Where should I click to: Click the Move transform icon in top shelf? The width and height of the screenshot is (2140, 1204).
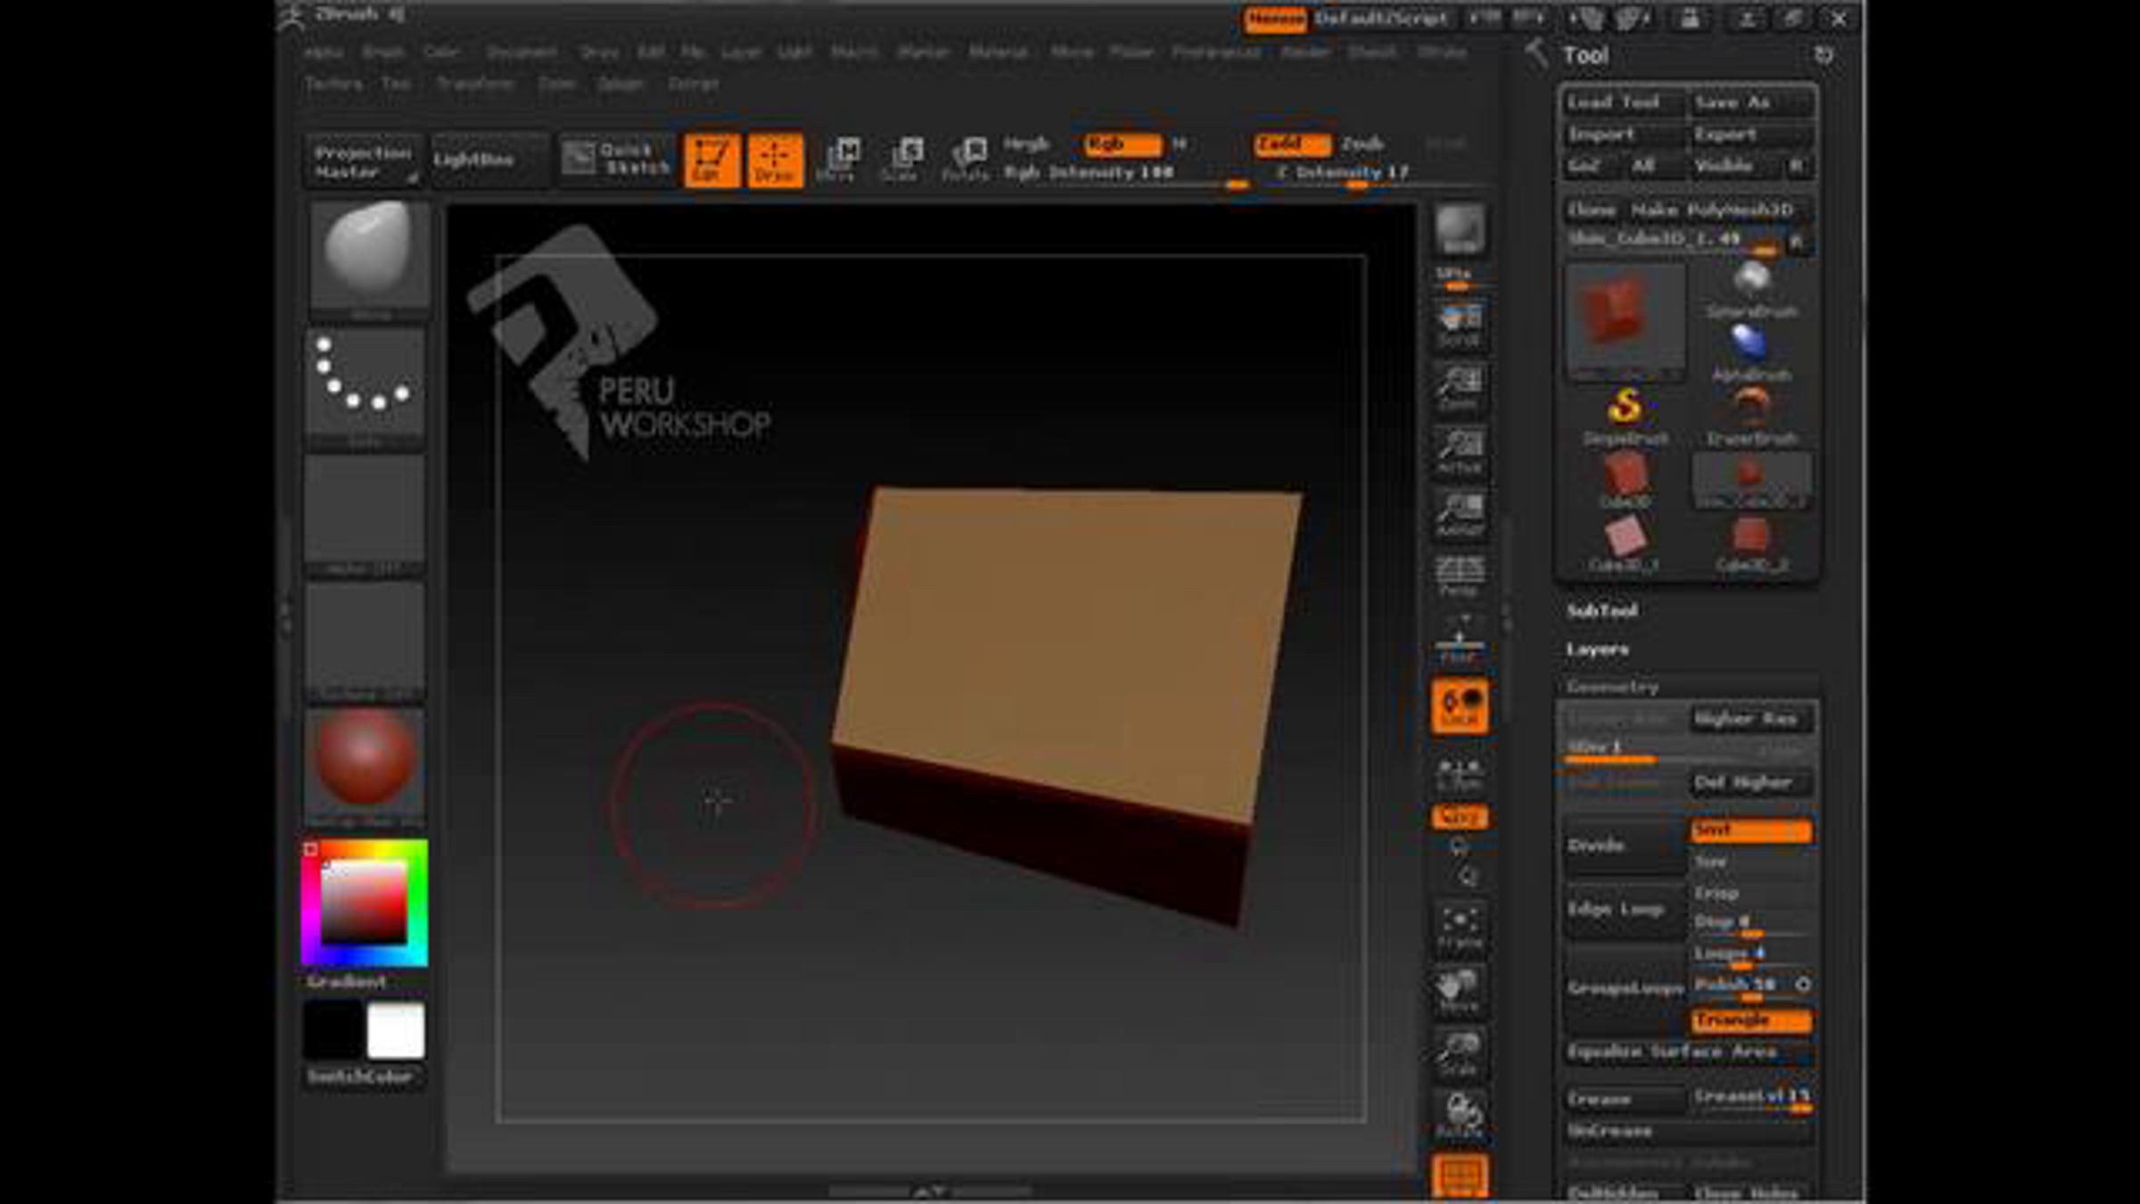[838, 161]
